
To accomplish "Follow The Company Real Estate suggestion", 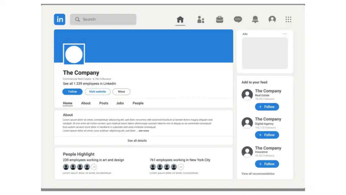I will click(267, 107).
